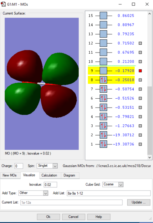Viewport: 153px width, 223px height.
Task: Click the Charge input field
Action: click(19, 166)
